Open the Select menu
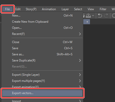Viewport: 115px width, 102px height. click(78, 9)
